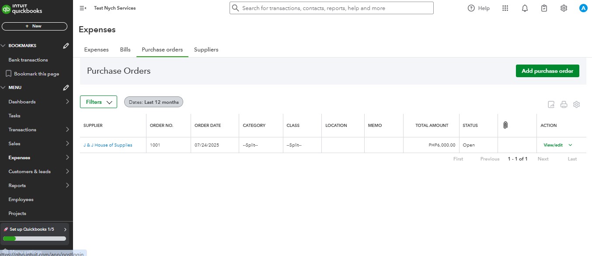Open Projects in sidebar menu
Image resolution: width=592 pixels, height=256 pixels.
(x=17, y=213)
